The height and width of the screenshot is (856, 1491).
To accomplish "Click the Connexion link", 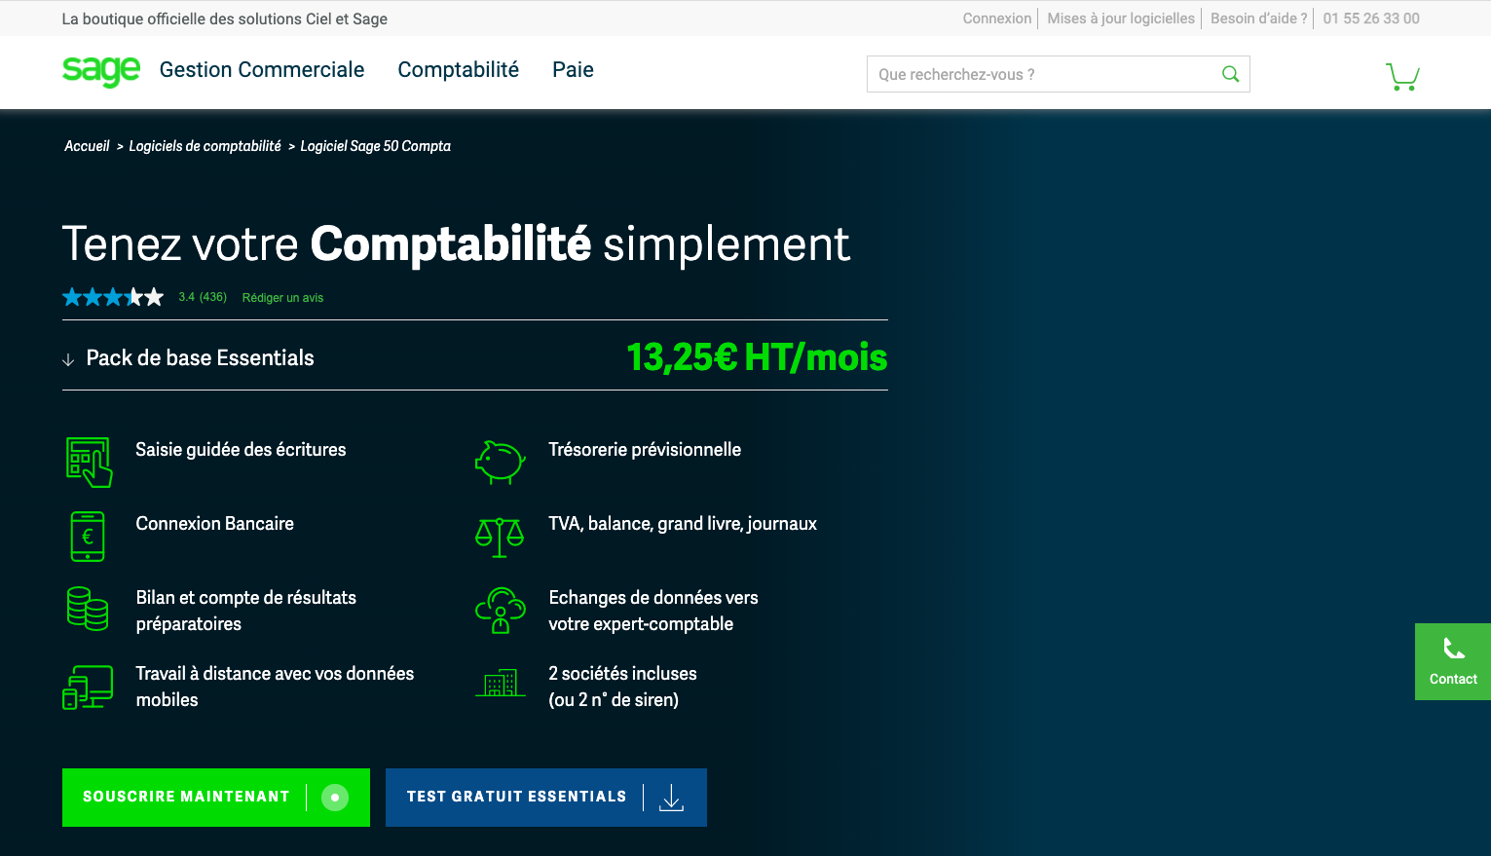I will pyautogui.click(x=997, y=19).
